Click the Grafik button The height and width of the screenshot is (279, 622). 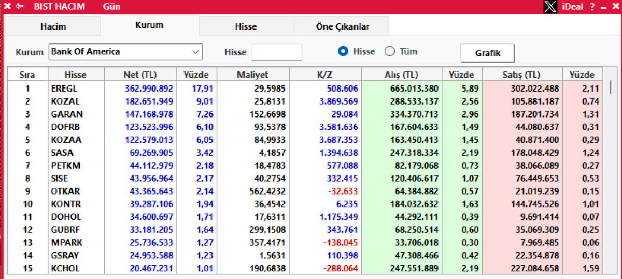pos(487,53)
